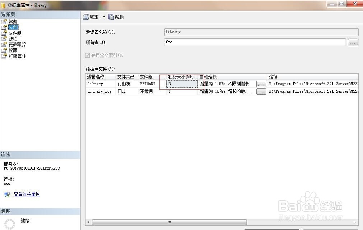Open the 更改跟踪 page
The height and width of the screenshot is (230, 363).
(17, 45)
